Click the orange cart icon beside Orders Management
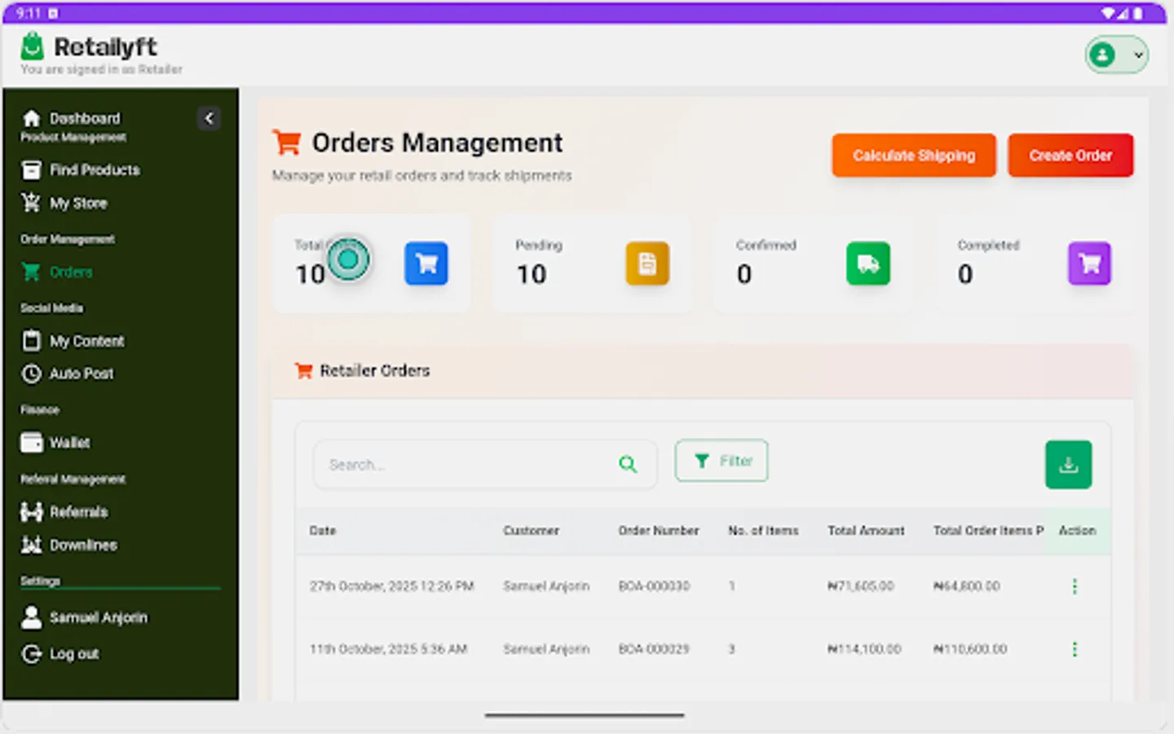 (x=286, y=142)
